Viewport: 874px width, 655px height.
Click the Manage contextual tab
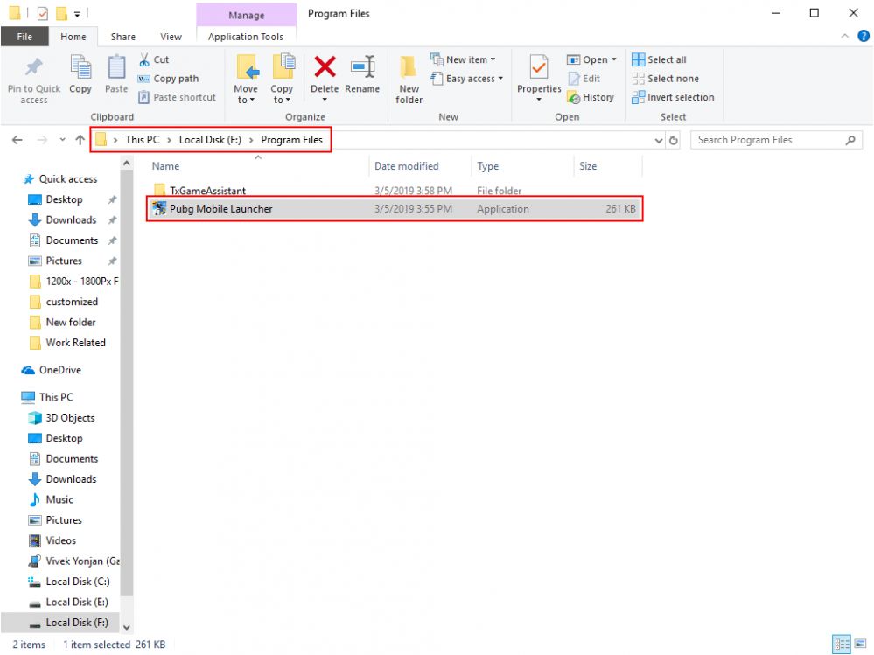[x=246, y=15]
